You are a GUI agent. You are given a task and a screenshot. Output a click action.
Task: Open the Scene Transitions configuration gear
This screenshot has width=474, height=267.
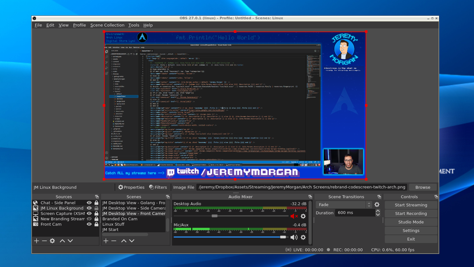click(x=377, y=205)
